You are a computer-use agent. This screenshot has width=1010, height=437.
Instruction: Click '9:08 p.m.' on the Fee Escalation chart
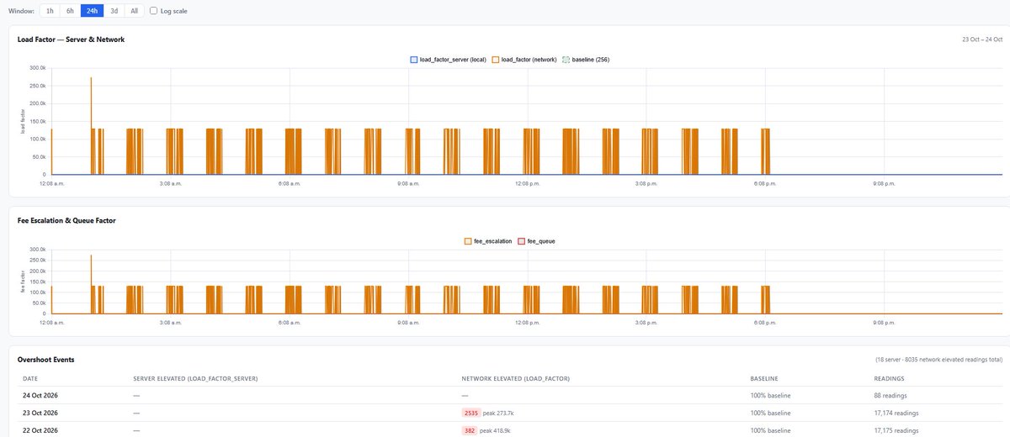pos(885,321)
